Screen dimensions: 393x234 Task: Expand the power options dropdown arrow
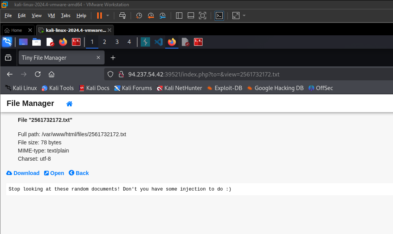(108, 16)
